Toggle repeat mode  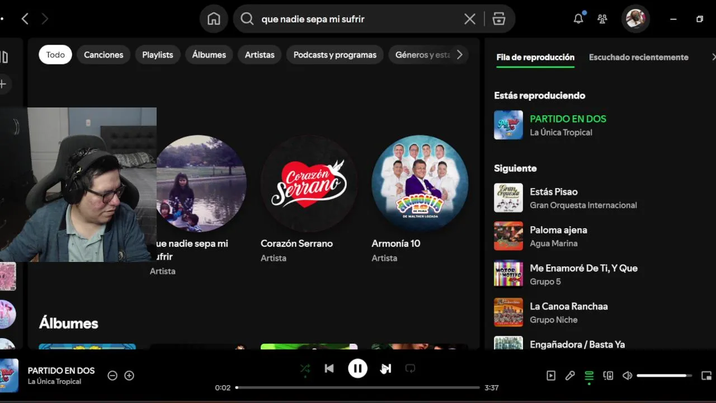(x=410, y=368)
